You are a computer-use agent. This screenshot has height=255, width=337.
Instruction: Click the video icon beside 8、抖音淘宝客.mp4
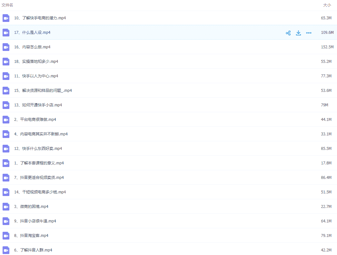coord(6,236)
